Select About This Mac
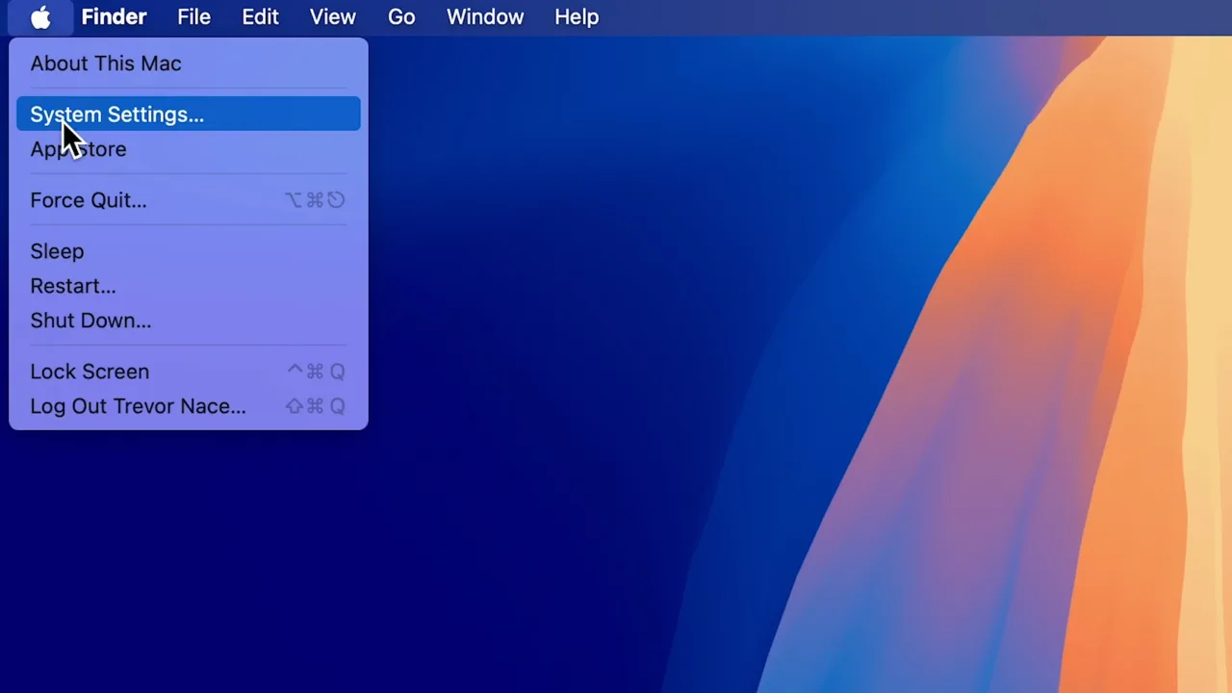 [x=105, y=64]
